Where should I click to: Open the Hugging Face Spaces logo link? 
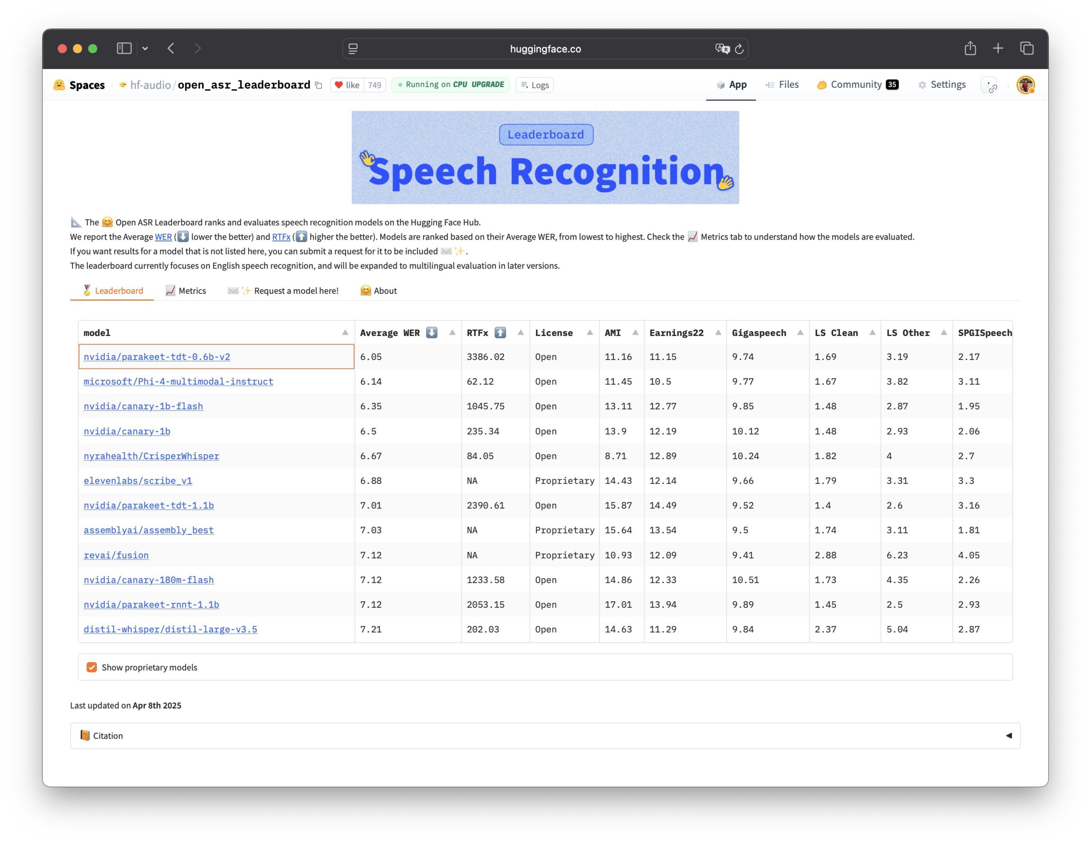click(x=79, y=85)
